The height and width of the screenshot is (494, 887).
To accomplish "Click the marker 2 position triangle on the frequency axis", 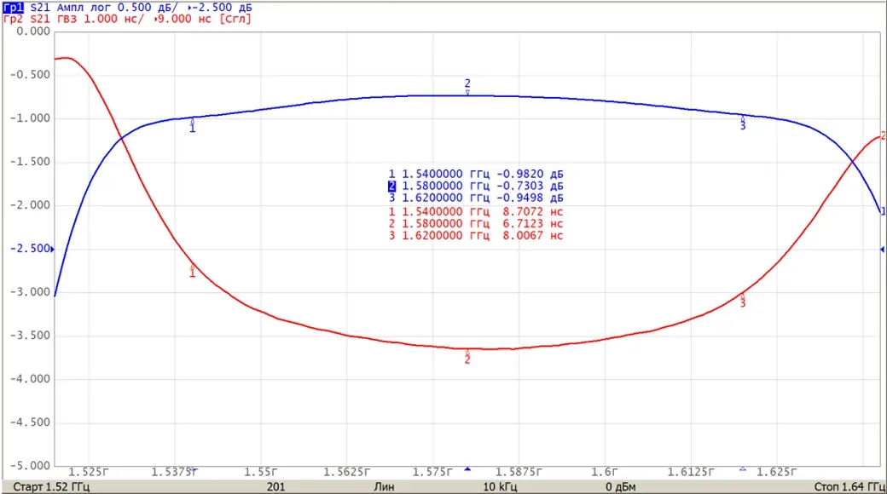I will click(467, 469).
